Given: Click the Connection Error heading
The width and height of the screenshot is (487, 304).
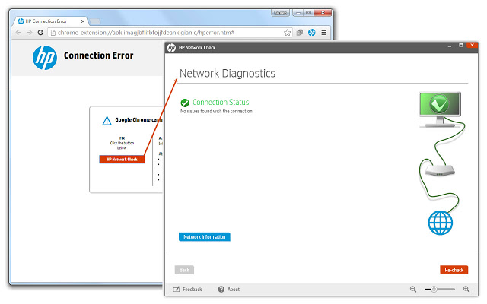Looking at the screenshot, I should pyautogui.click(x=98, y=55).
